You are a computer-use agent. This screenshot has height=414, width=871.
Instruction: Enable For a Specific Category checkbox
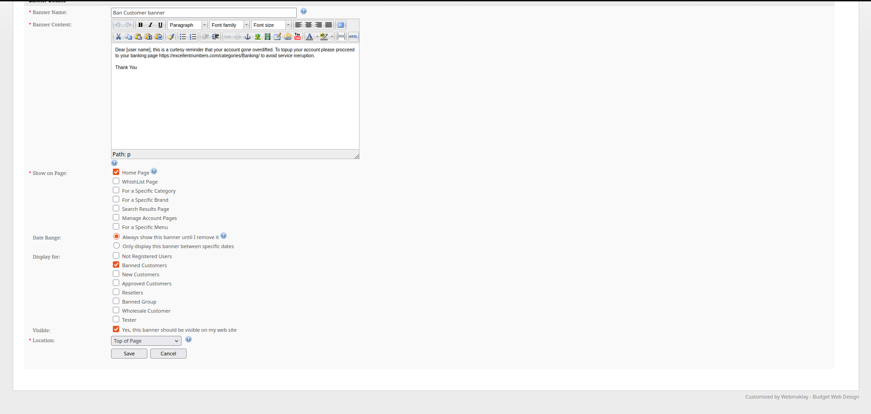pos(116,190)
